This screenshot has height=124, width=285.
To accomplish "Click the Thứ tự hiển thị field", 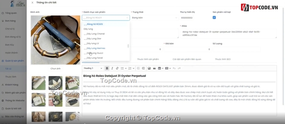I will [187, 18].
